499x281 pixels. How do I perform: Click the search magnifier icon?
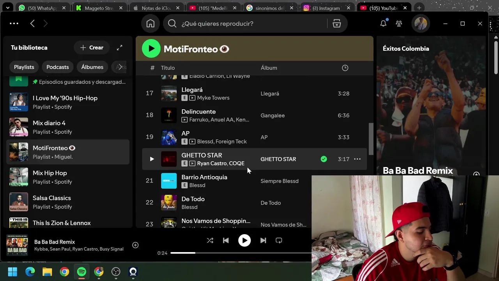point(172,24)
